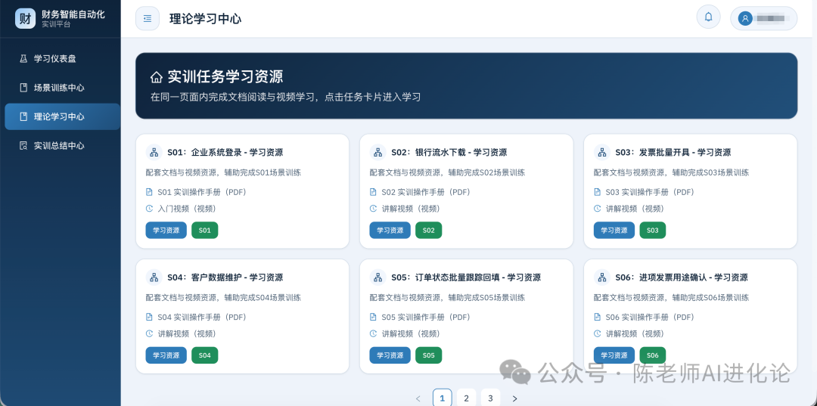
Task: Click the S01 card hierarchy icon
Action: (x=154, y=152)
